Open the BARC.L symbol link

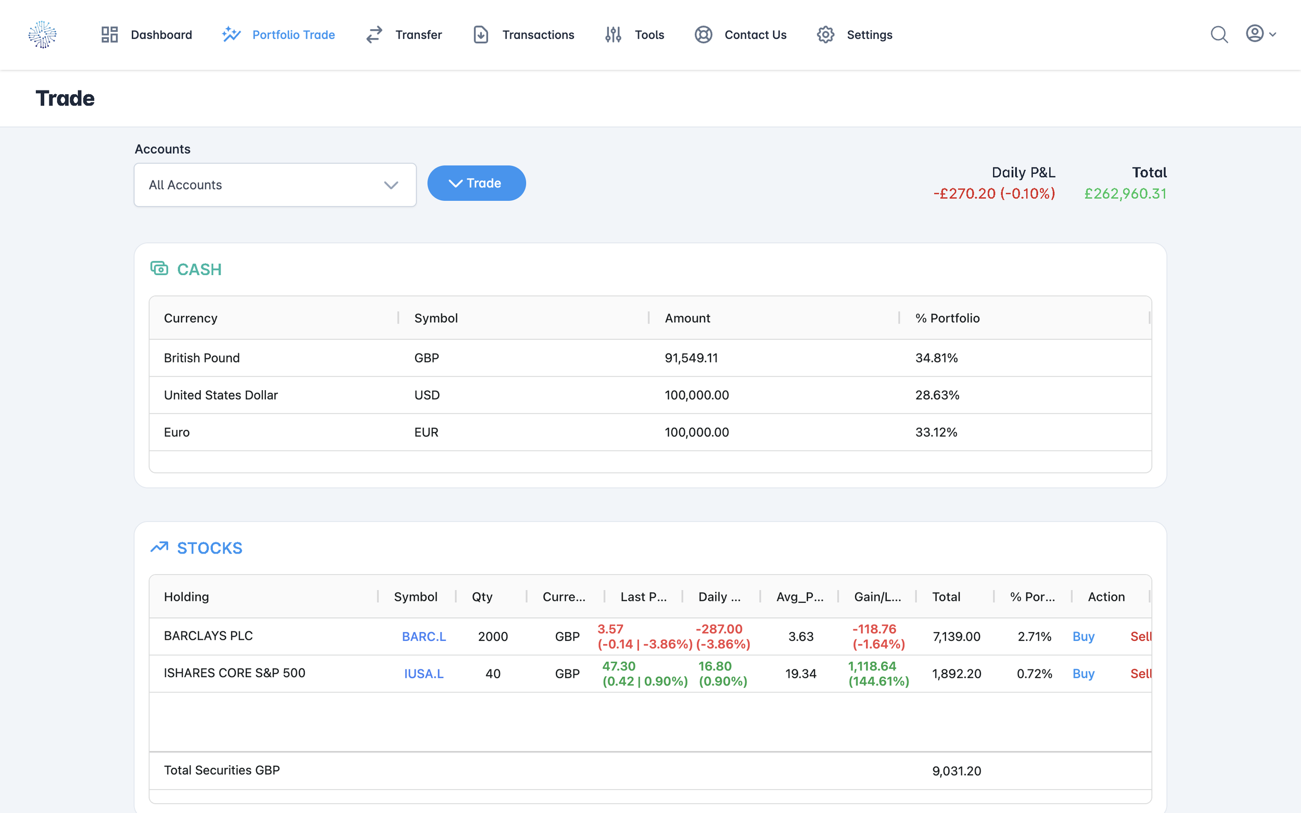pyautogui.click(x=424, y=637)
